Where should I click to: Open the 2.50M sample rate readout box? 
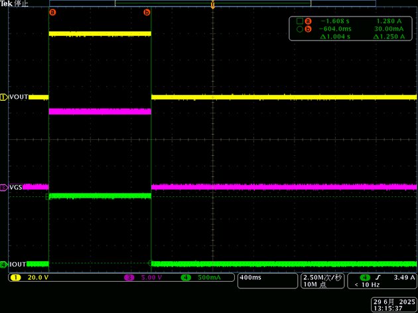322,281
